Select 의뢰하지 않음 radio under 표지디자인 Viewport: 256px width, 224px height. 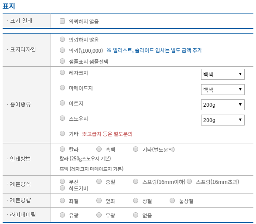click(62, 39)
